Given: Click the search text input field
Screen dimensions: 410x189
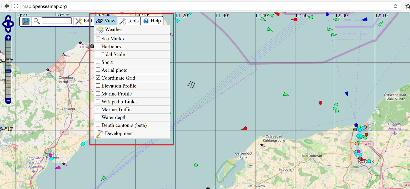Looking at the screenshot, I should point(57,21).
